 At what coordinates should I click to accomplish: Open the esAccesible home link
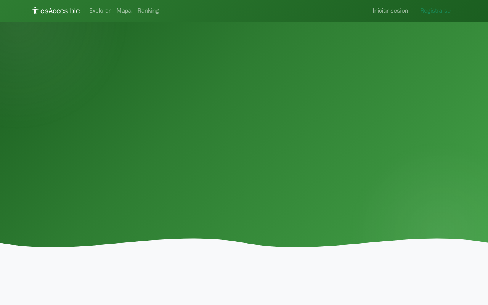point(56,11)
